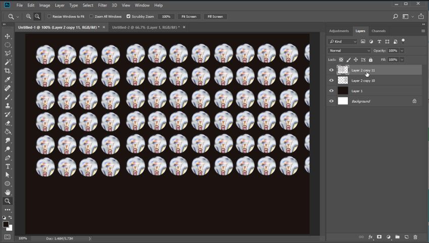The image size is (429, 243).
Task: Open the Kind layer filter dropdown
Action: [x=342, y=41]
